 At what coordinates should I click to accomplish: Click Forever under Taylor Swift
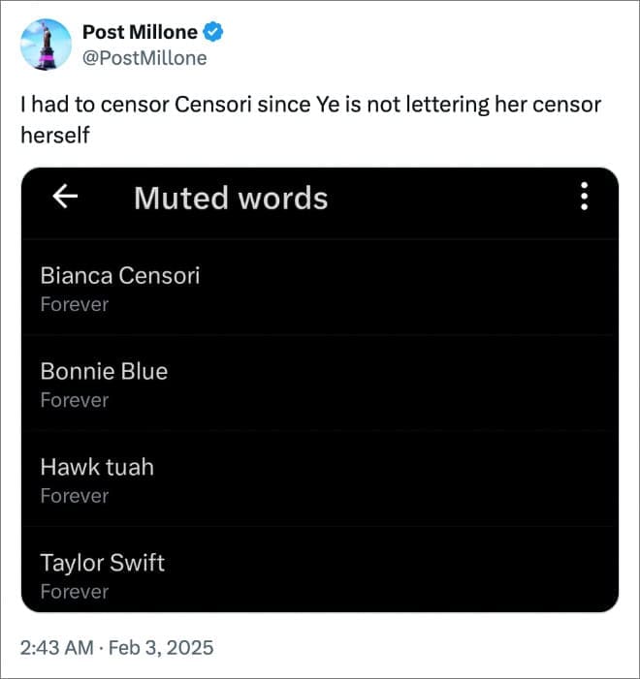[75, 591]
